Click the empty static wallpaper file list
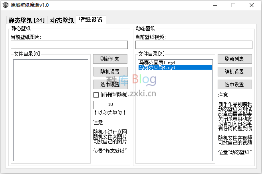The height and width of the screenshot is (174, 262). click(x=51, y=110)
